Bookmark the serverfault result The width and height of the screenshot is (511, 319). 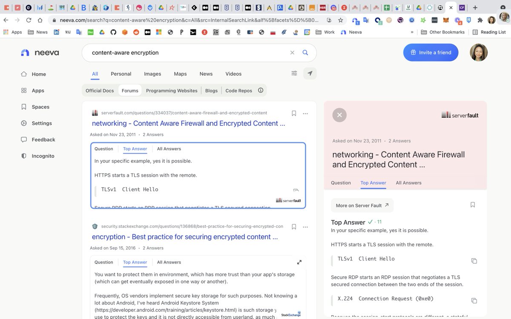(x=294, y=113)
